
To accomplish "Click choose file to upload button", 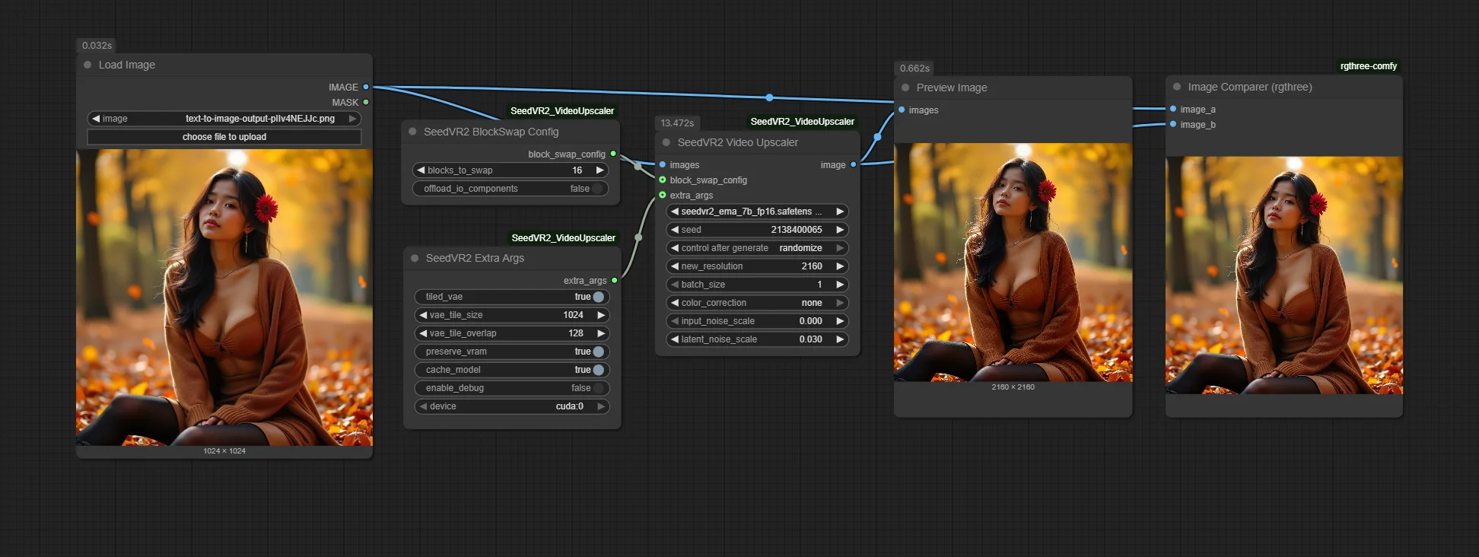I will click(x=224, y=137).
